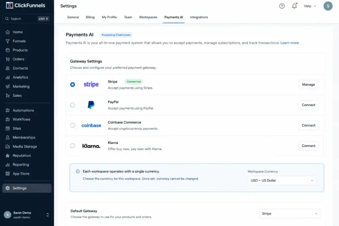Open the Default Gateway Stripe dropdown

pos(289,213)
